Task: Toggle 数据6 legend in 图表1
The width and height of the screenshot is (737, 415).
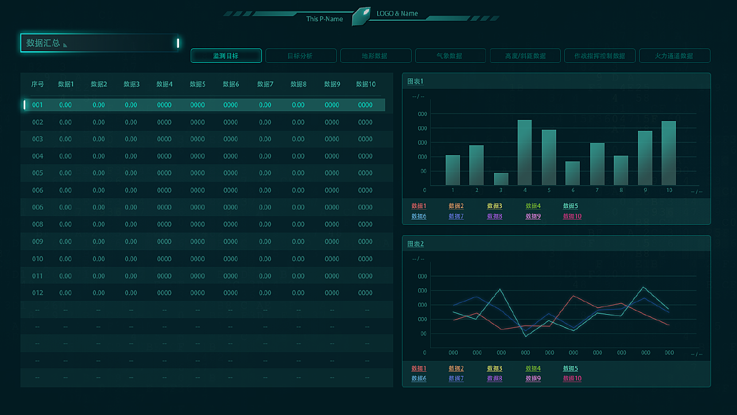Action: (x=419, y=216)
